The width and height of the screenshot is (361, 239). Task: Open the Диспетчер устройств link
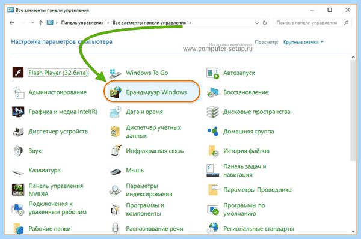pos(58,132)
